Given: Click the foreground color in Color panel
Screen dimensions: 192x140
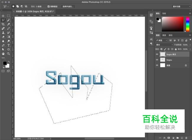Looking at the screenshot, I should pyautogui.click(x=157, y=19).
